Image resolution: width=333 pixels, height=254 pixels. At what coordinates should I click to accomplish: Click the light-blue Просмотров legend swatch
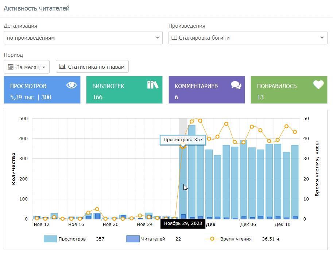pos(50,239)
